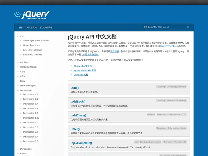Open Dimensions category in sidebar
The image size is (208, 156).
click(x=26, y=149)
